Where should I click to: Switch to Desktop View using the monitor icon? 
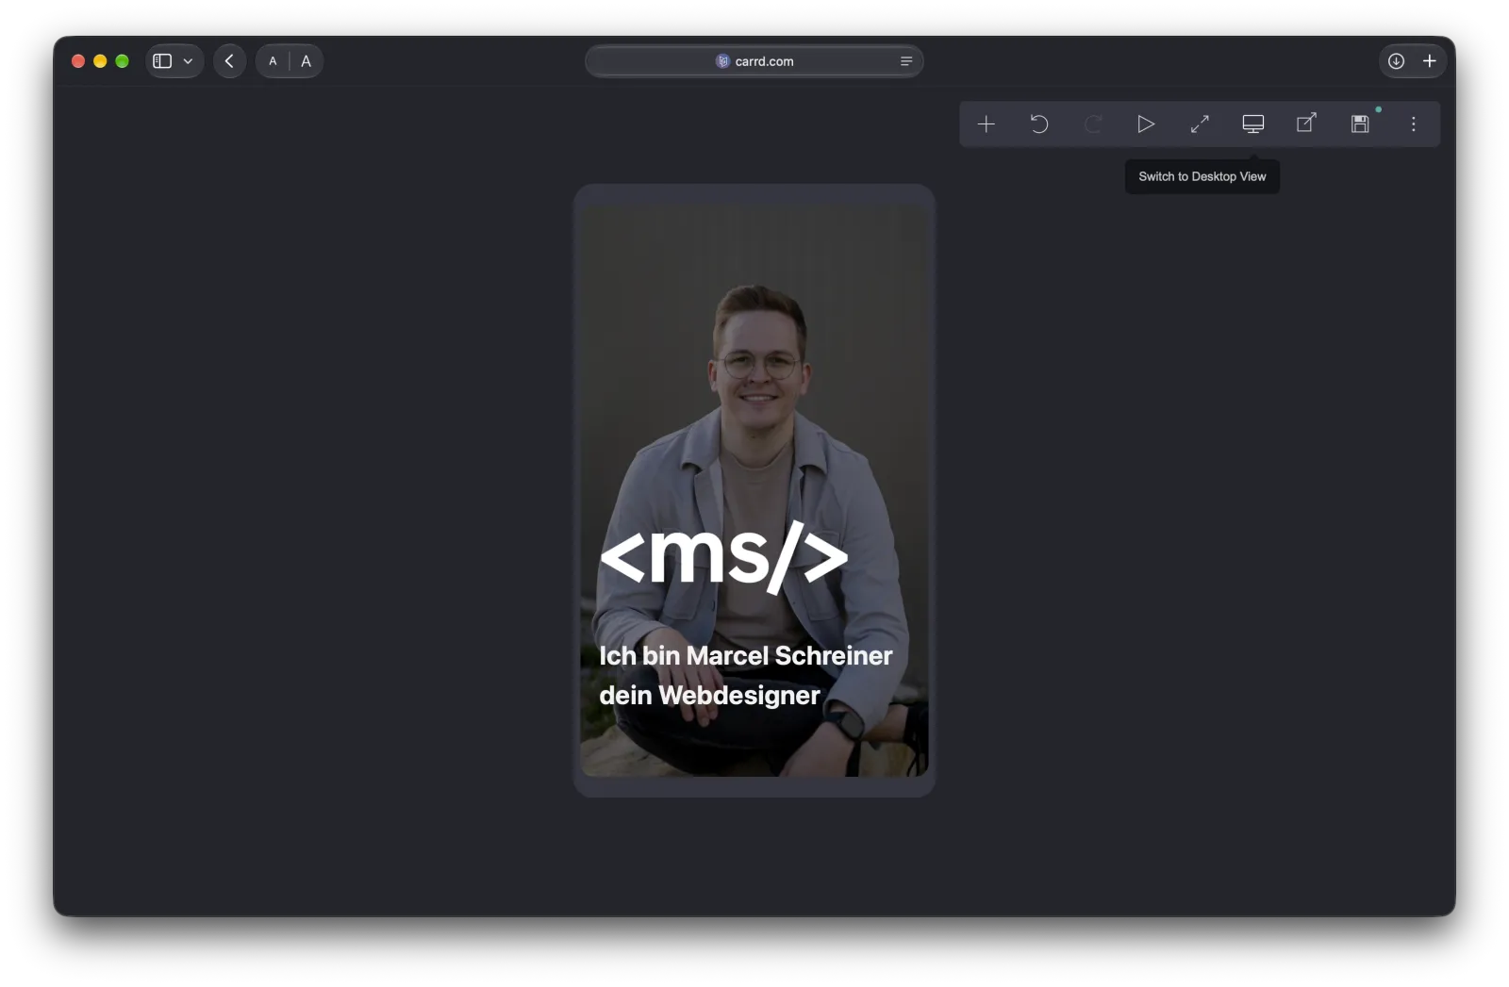coord(1253,124)
